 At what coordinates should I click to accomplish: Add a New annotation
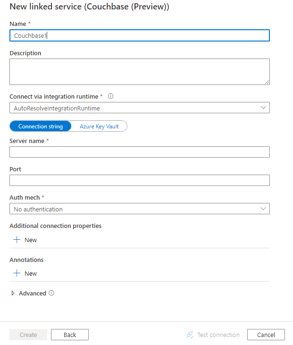click(x=31, y=273)
